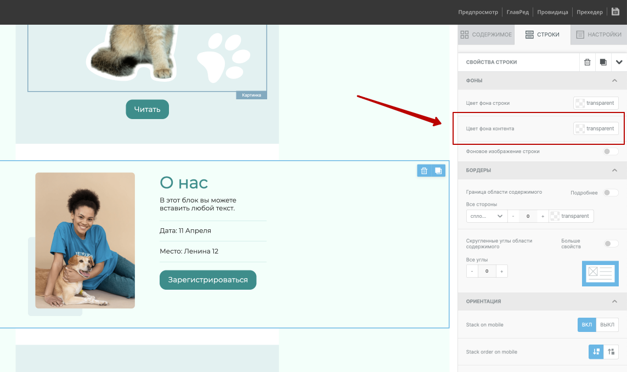Click the Зарегистрироваться button
The image size is (627, 372).
[208, 280]
